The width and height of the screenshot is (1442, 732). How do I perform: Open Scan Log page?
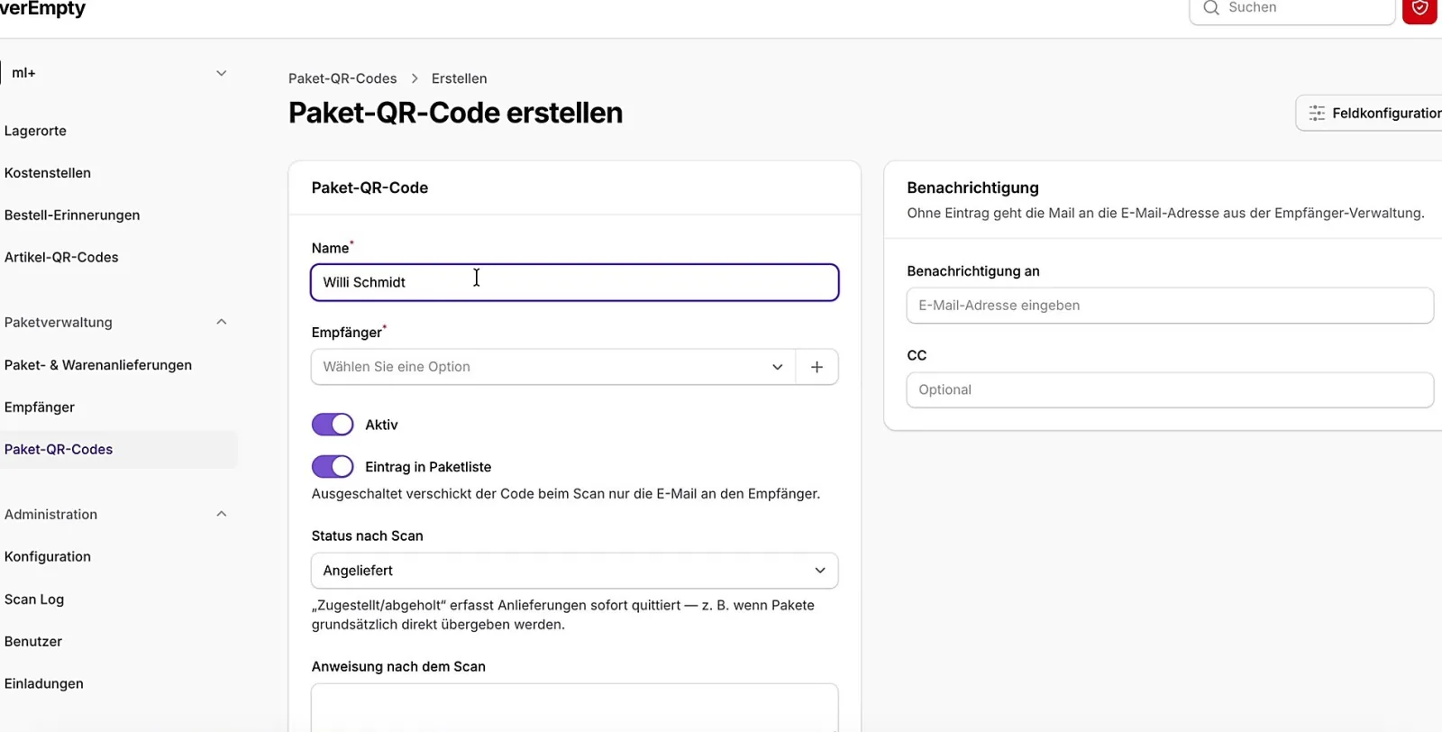(x=34, y=599)
